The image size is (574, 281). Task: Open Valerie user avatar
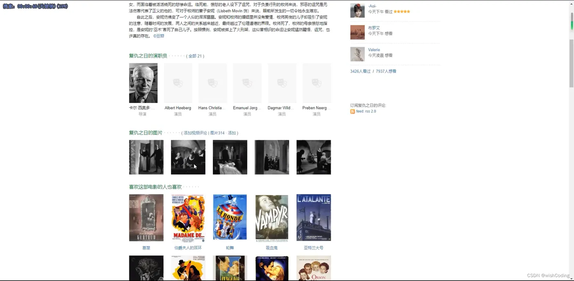357,54
